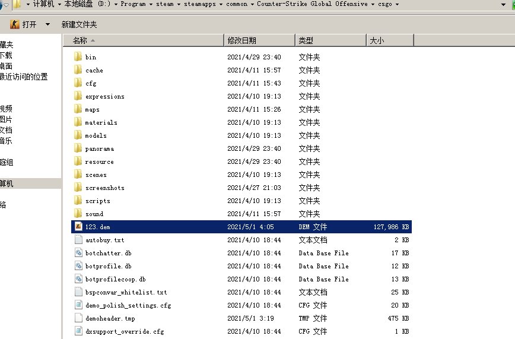
Task: Click the models folder icon
Action: point(78,135)
